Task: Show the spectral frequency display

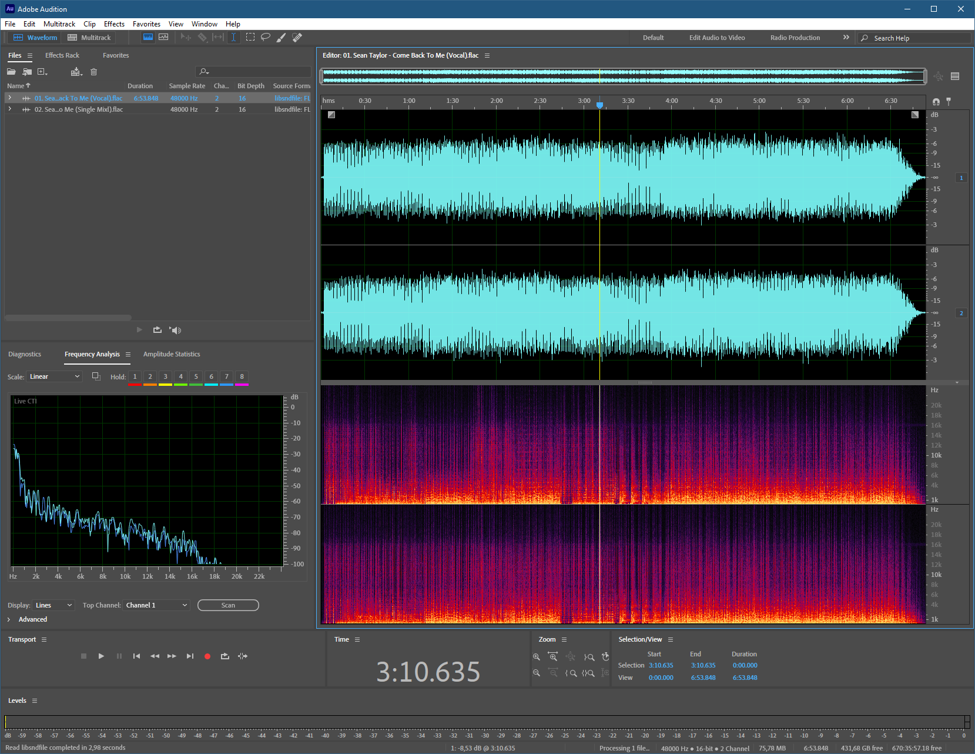Action: [148, 37]
